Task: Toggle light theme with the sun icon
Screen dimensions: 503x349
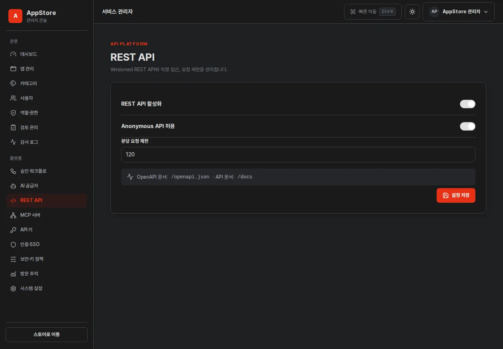Action: (412, 12)
